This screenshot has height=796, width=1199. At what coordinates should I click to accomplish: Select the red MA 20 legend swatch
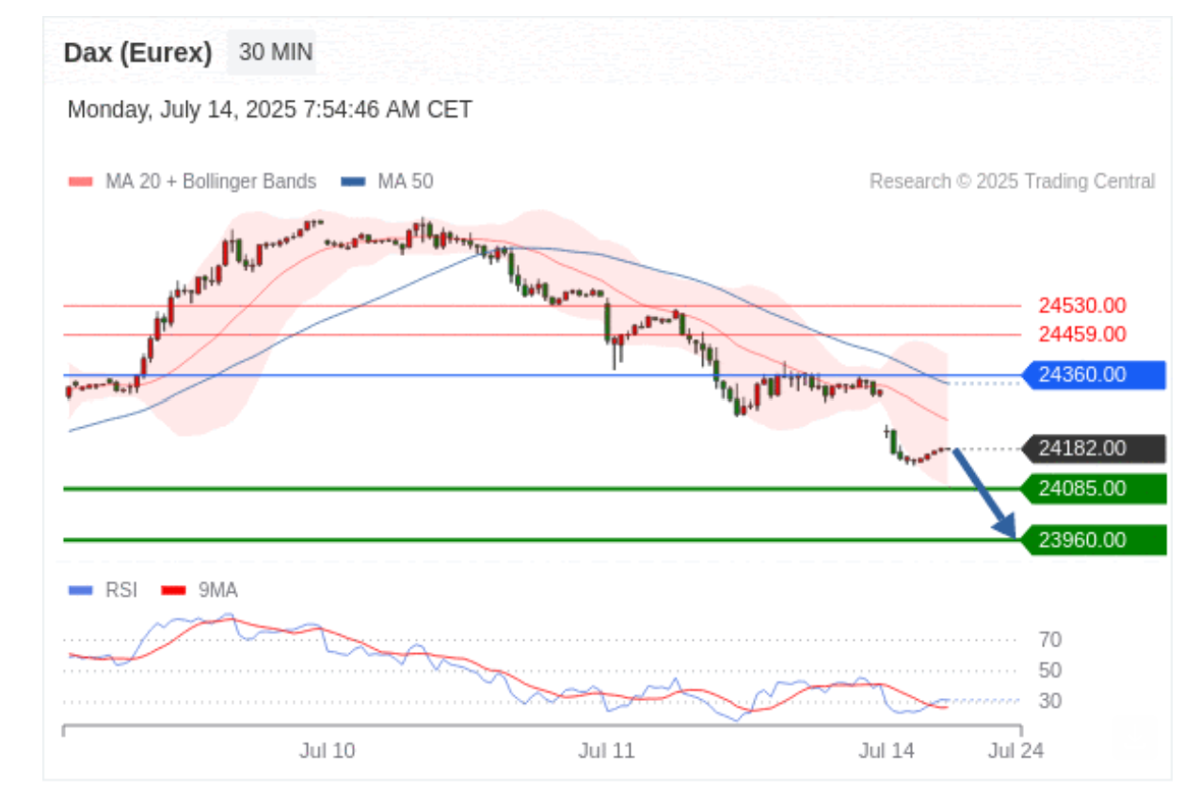pos(81,182)
